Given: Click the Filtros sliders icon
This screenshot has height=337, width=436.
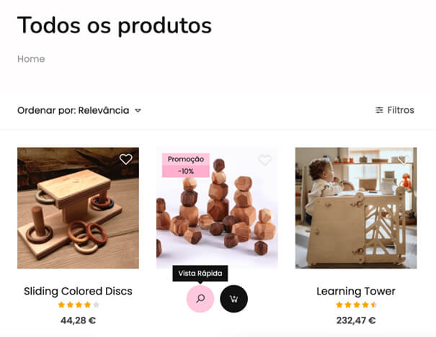Looking at the screenshot, I should pos(379,110).
